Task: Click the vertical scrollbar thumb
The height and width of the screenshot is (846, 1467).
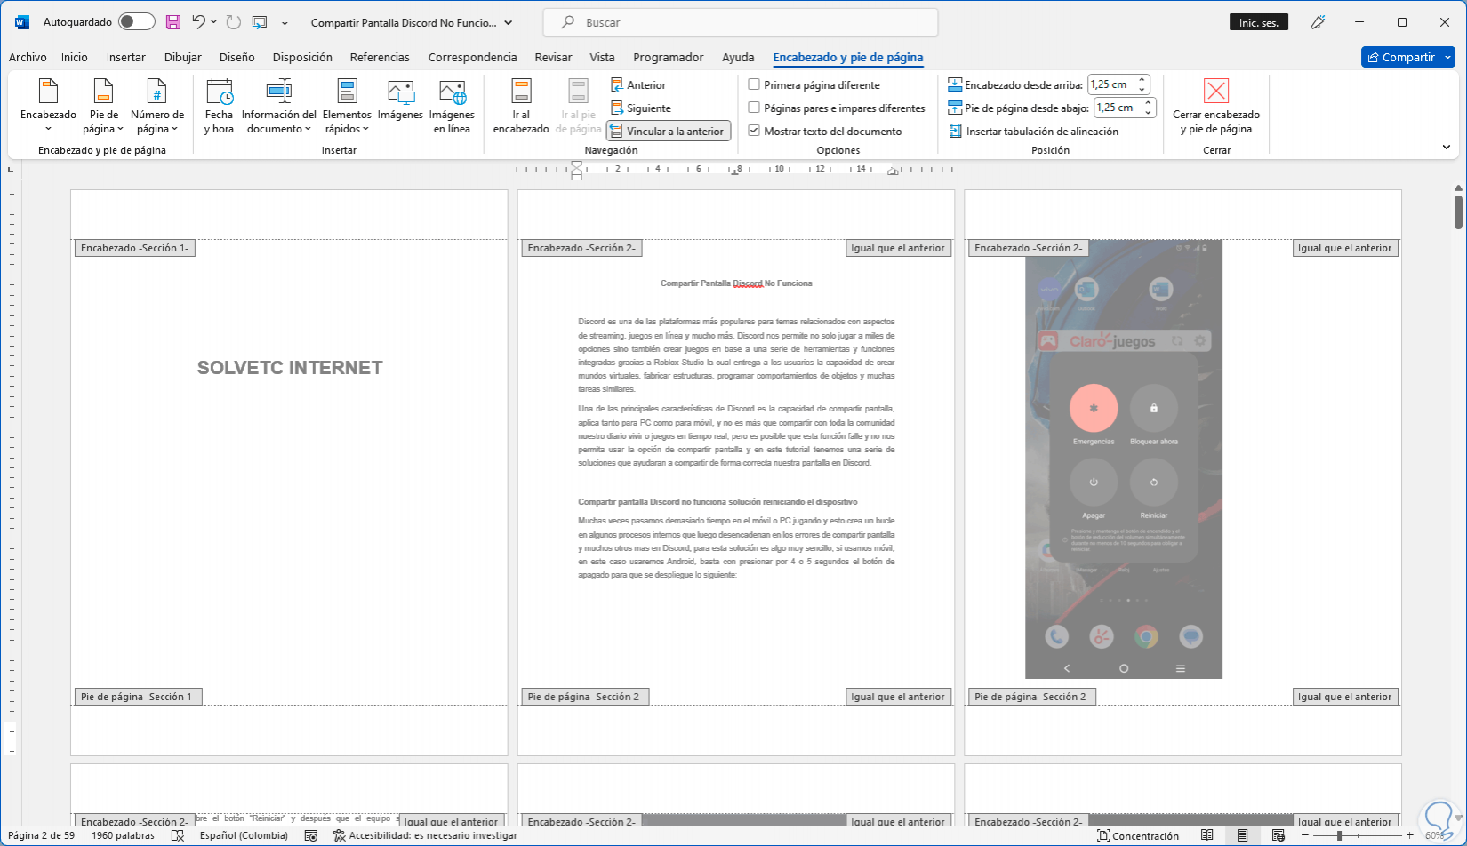Action: coord(1458,211)
